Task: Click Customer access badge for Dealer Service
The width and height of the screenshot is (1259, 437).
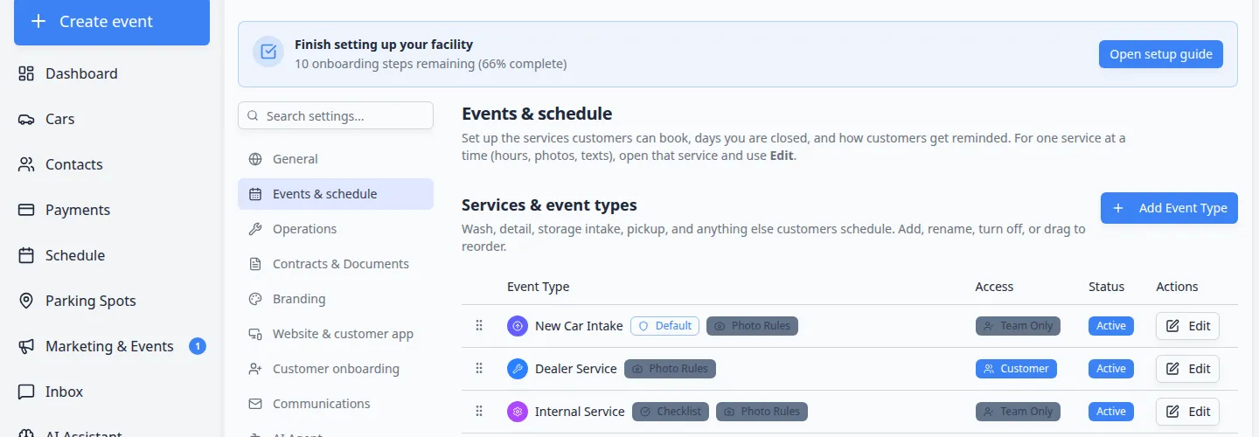Action: tap(1016, 368)
